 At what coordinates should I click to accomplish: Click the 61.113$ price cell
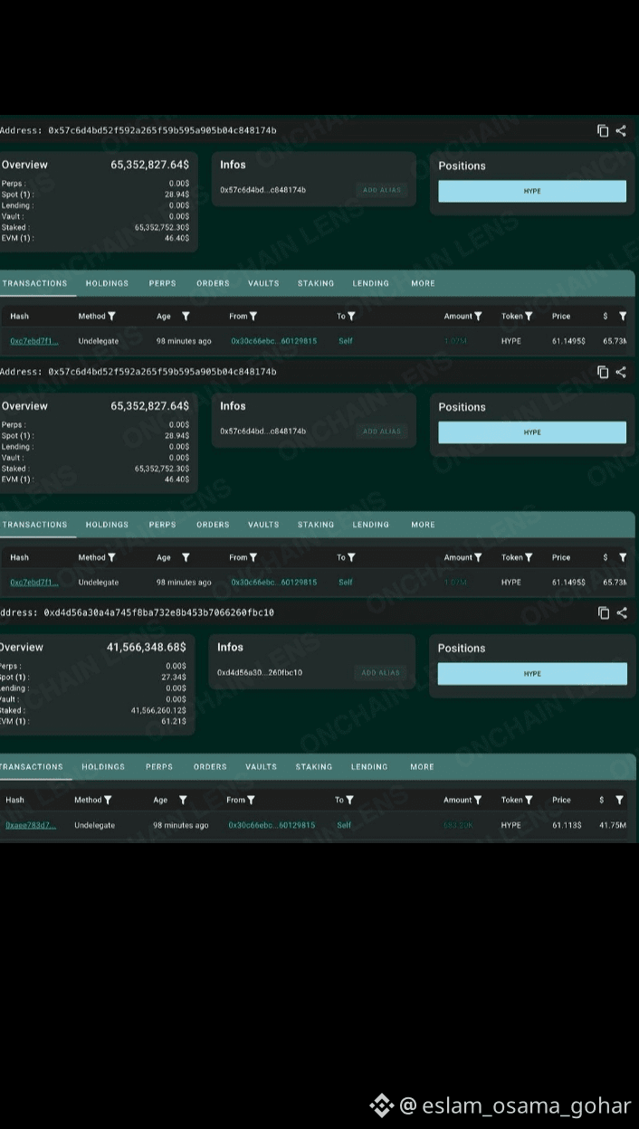tap(567, 825)
